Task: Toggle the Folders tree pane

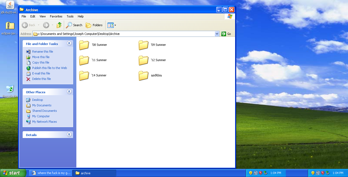Action: tap(94, 25)
